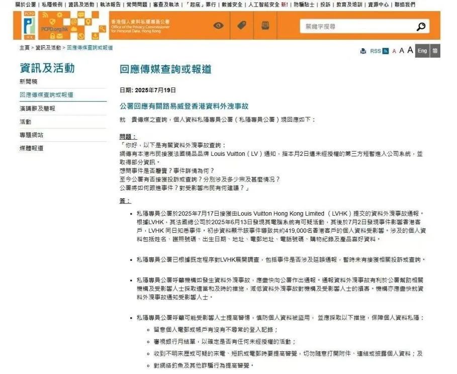Click the magnifying glass search icon
This screenshot has width=457, height=374.
tap(421, 27)
